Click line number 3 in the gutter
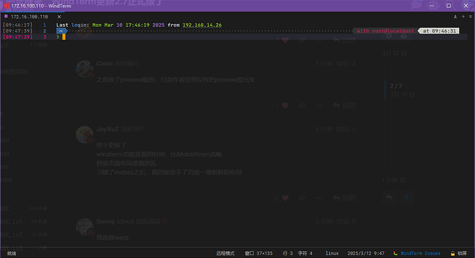Image resolution: width=475 pixels, height=258 pixels. pyautogui.click(x=45, y=37)
